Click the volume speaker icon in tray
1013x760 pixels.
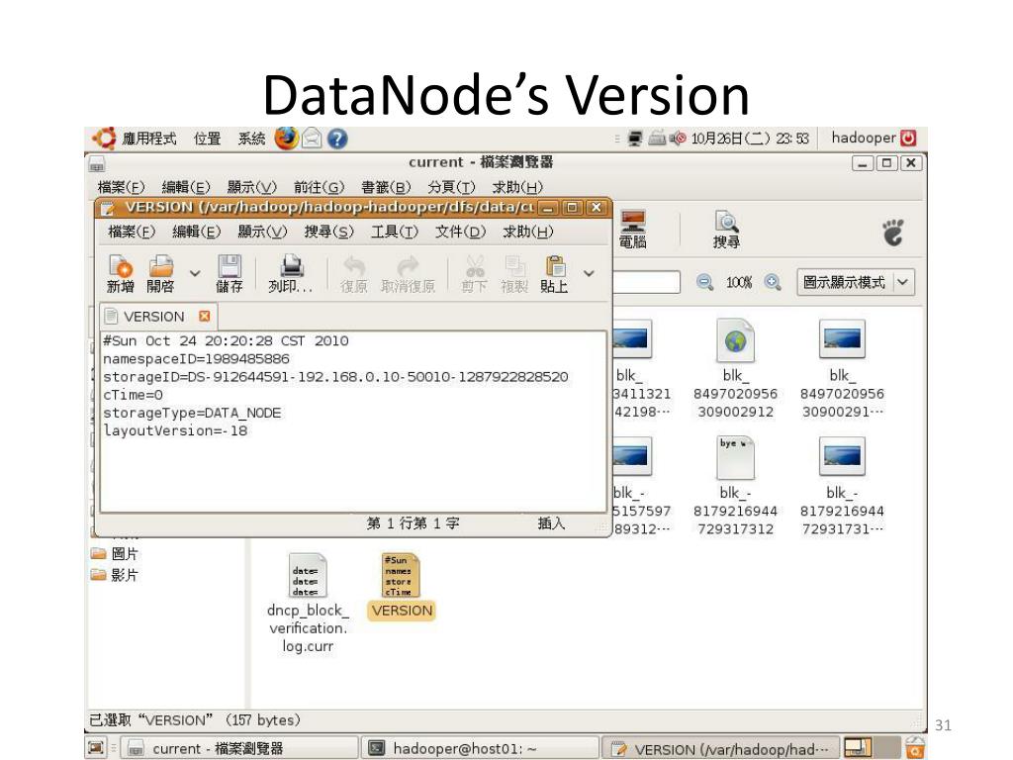(678, 139)
